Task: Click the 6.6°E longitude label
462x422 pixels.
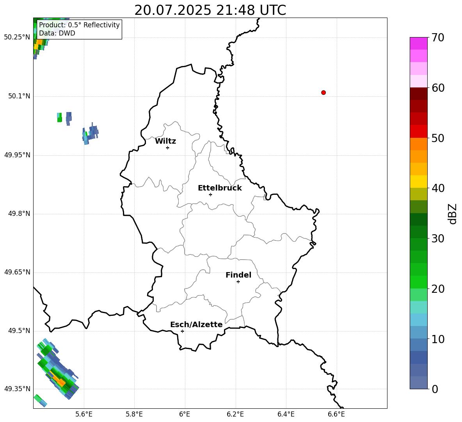Action: 336,415
